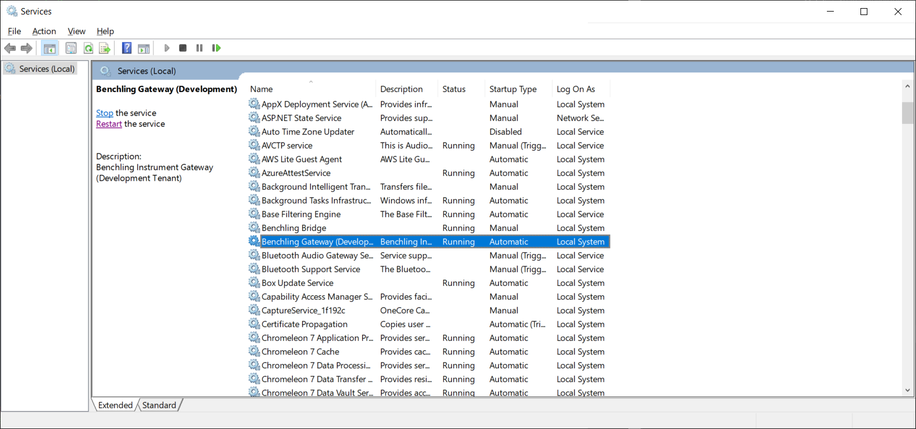Open Help with the blue question mark icon

click(127, 48)
